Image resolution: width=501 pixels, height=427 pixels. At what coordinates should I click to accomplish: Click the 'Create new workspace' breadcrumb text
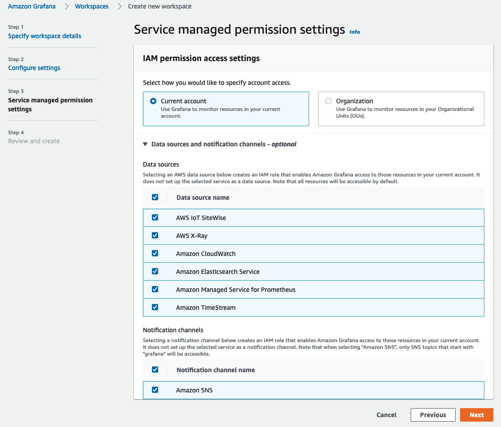click(160, 6)
